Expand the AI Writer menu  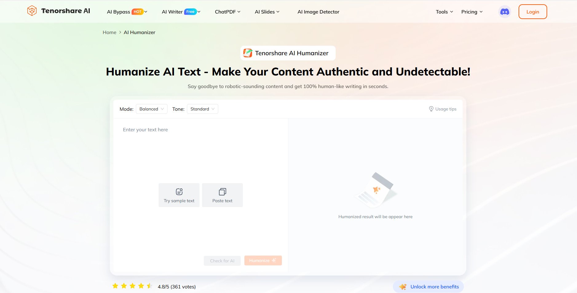tap(181, 12)
